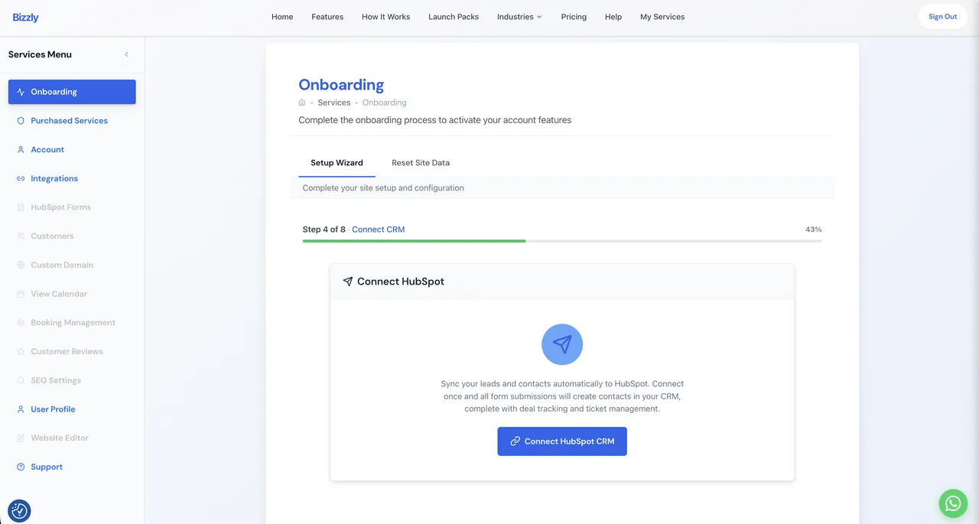
Task: Select the Setup Wizard tab
Action: click(x=337, y=163)
